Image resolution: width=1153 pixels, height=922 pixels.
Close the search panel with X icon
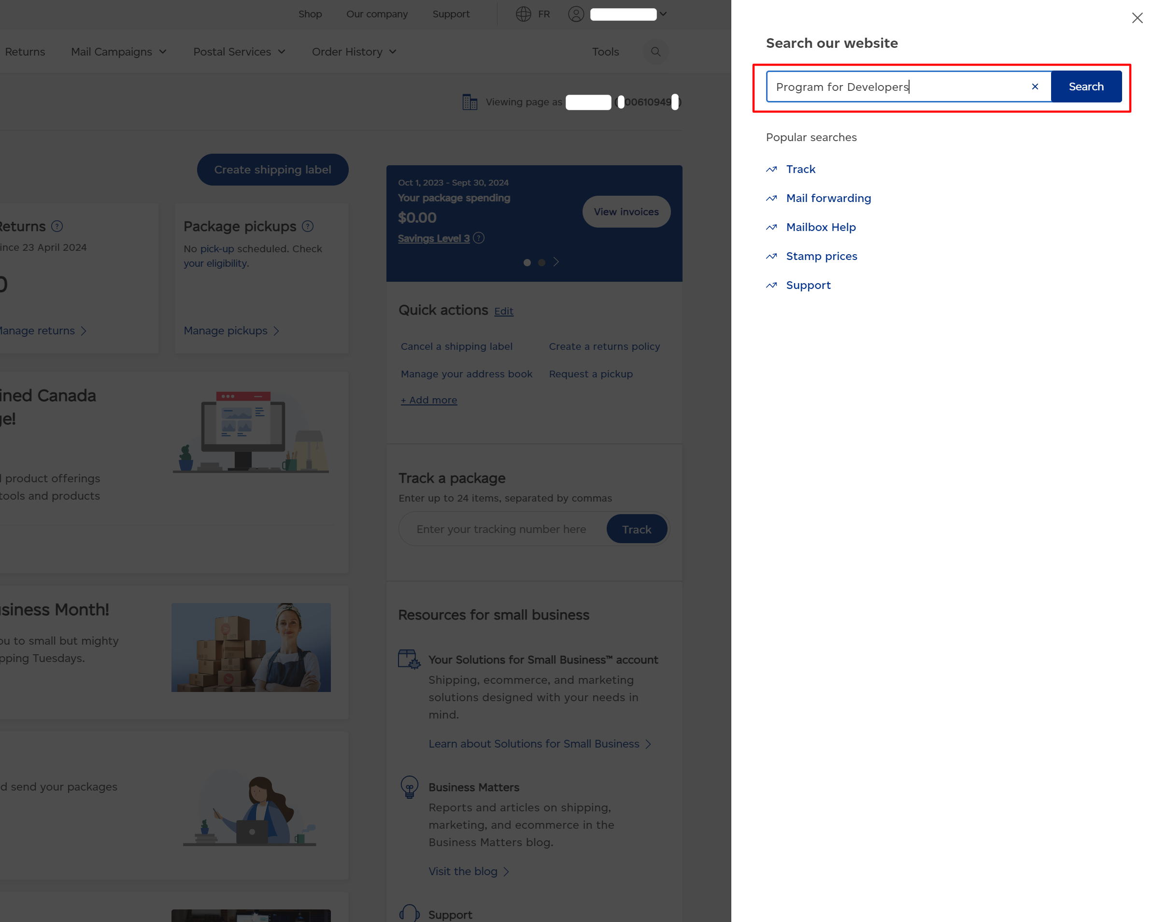click(1137, 18)
